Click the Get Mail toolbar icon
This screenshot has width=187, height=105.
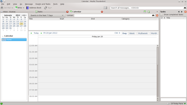(2, 8)
